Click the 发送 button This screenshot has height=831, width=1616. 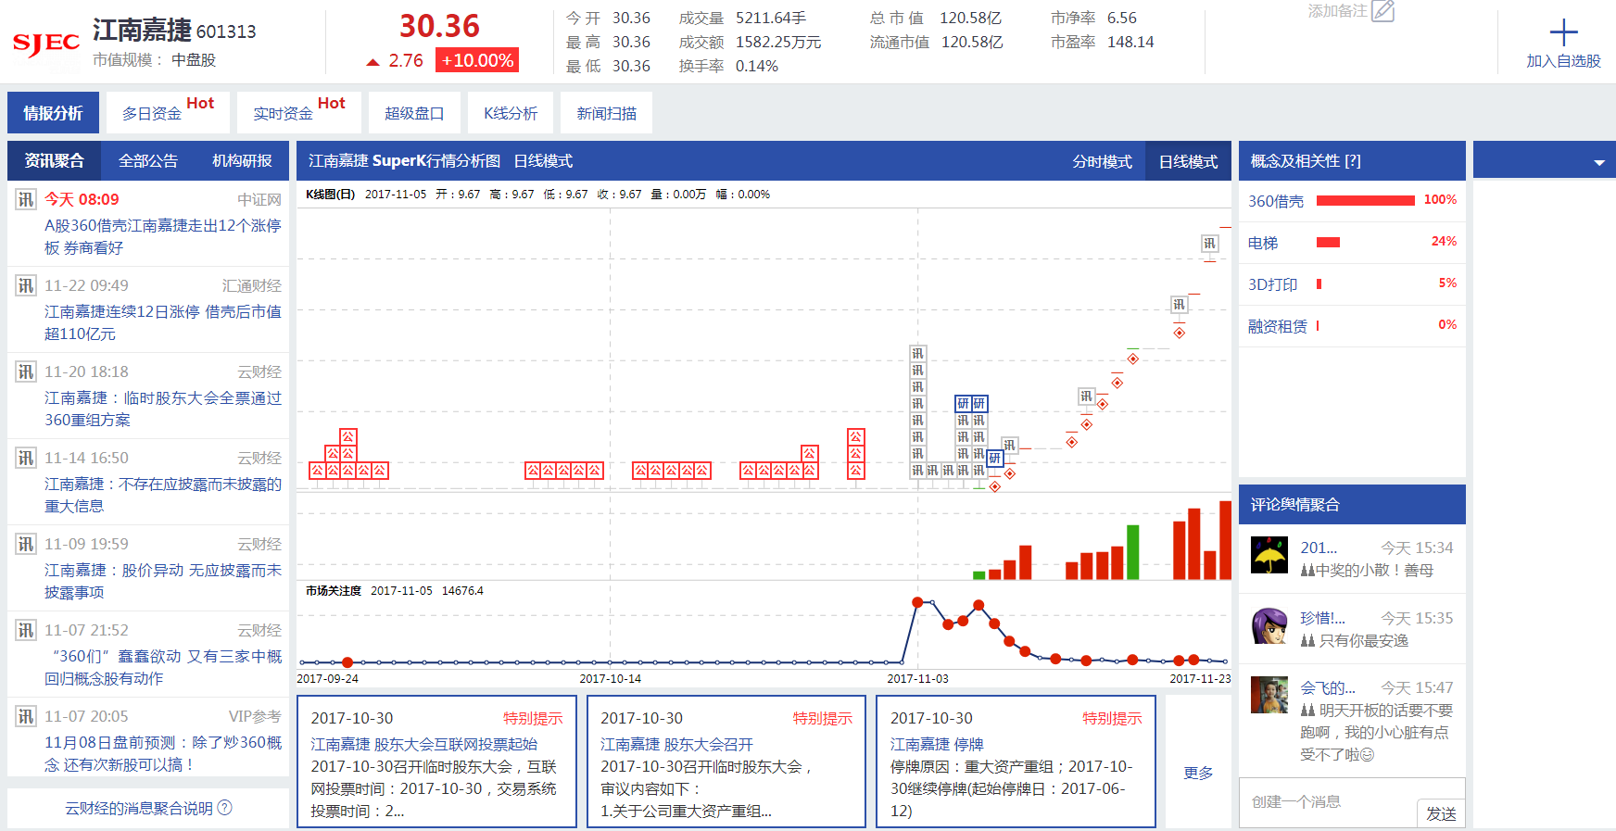(x=1441, y=813)
